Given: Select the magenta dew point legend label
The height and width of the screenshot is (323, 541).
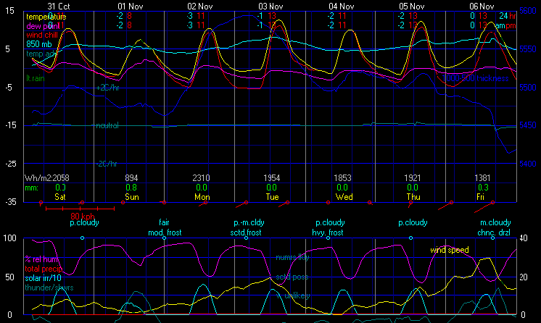Looking at the screenshot, I should pyautogui.click(x=43, y=26).
